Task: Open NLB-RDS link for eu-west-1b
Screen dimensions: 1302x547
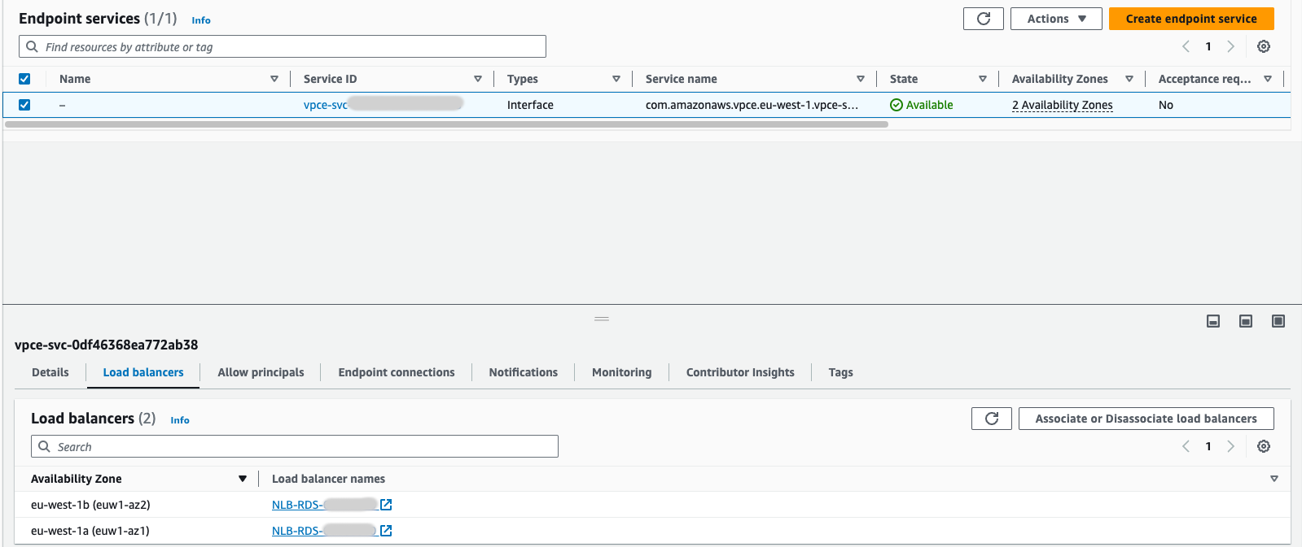Action: (324, 505)
